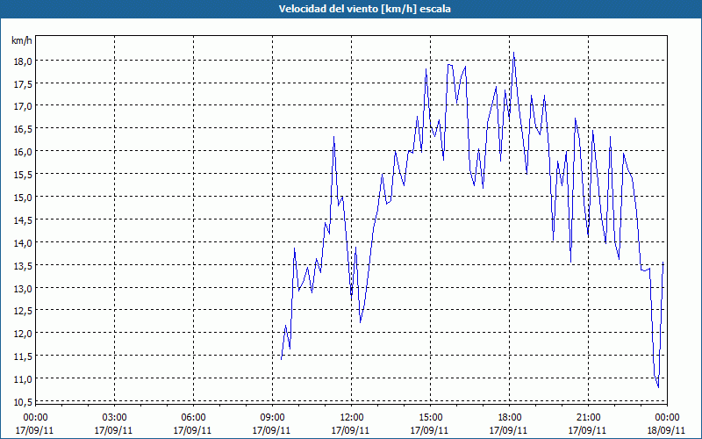The width and height of the screenshot is (702, 439).
Task: Click the 11,5 y-axis label
Action: [x=23, y=356]
